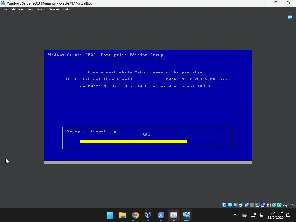
Task: Click the 'Setup is formatting...' text
Action: [x=95, y=131]
